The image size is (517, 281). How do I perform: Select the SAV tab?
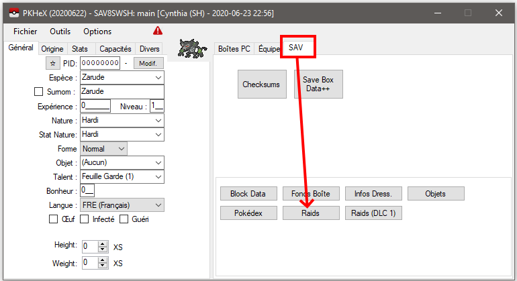coord(295,48)
